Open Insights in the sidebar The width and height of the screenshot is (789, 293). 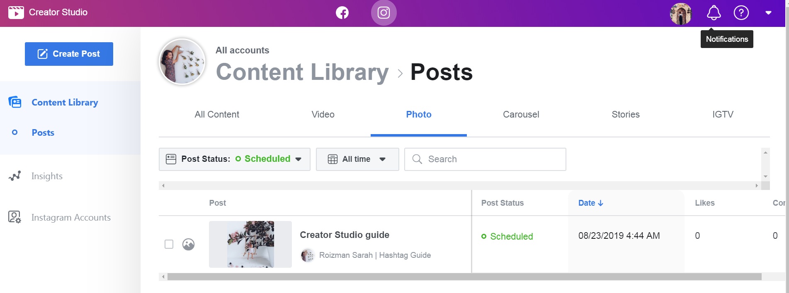click(47, 176)
